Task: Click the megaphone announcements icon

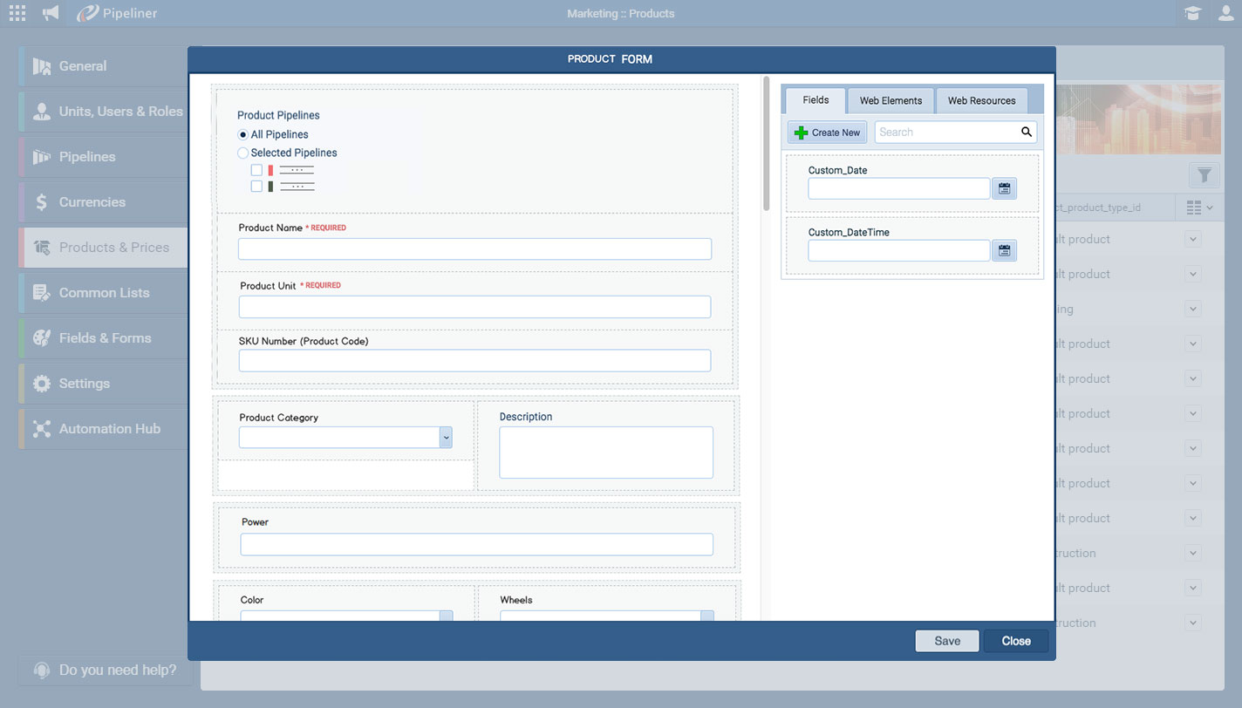Action: 50,13
